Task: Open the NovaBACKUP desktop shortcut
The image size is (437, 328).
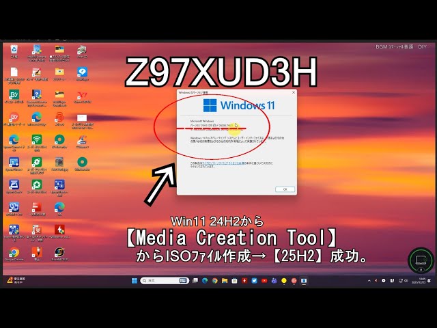Action: click(x=59, y=254)
